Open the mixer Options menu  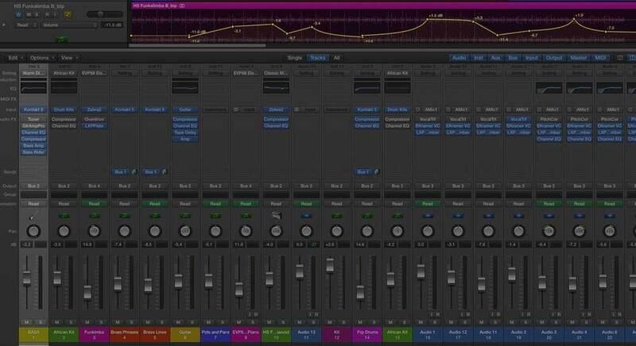pos(42,58)
